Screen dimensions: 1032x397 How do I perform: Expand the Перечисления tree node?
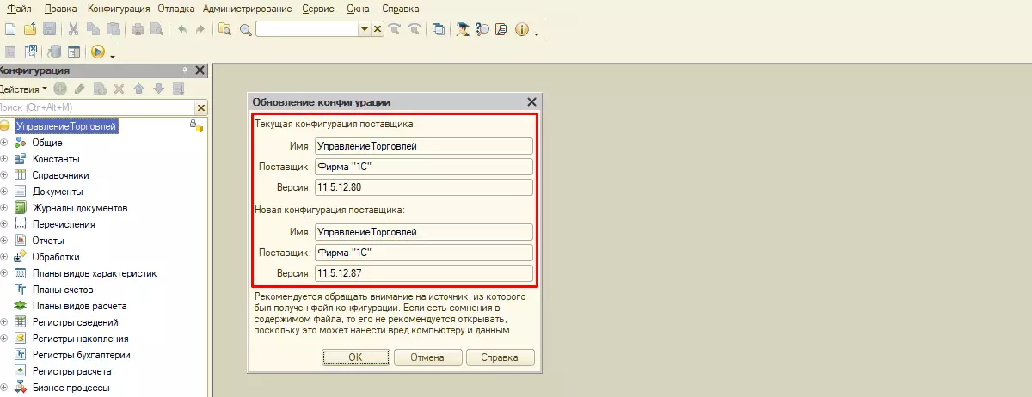coord(3,224)
